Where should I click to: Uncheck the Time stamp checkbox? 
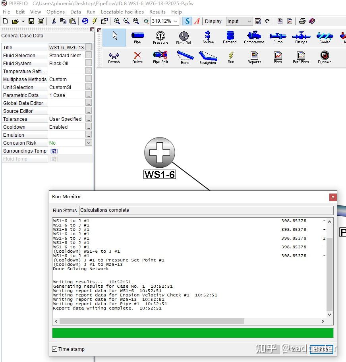(x=54, y=349)
